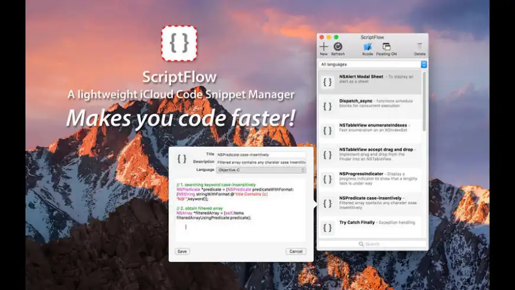The image size is (515, 290).
Task: Click the '// 1. searching keyword' comment line
Action: [216, 185]
